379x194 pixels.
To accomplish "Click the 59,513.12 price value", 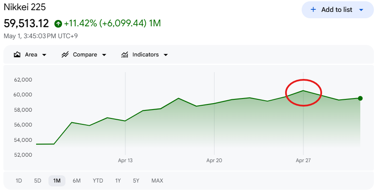I will coord(26,23).
